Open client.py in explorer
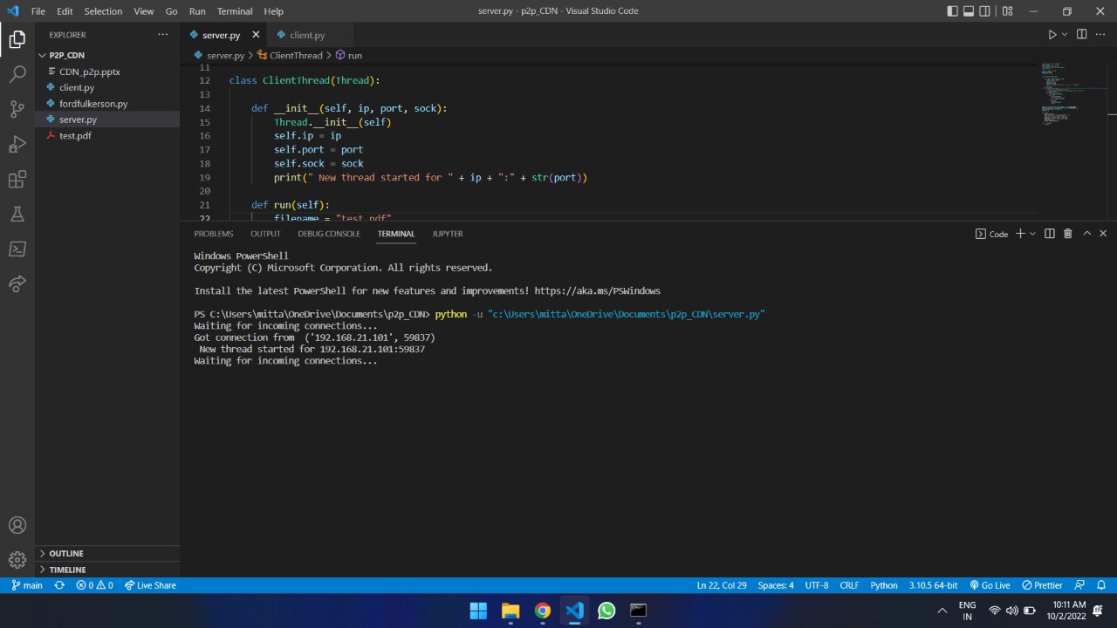Image resolution: width=1117 pixels, height=628 pixels. click(x=108, y=87)
